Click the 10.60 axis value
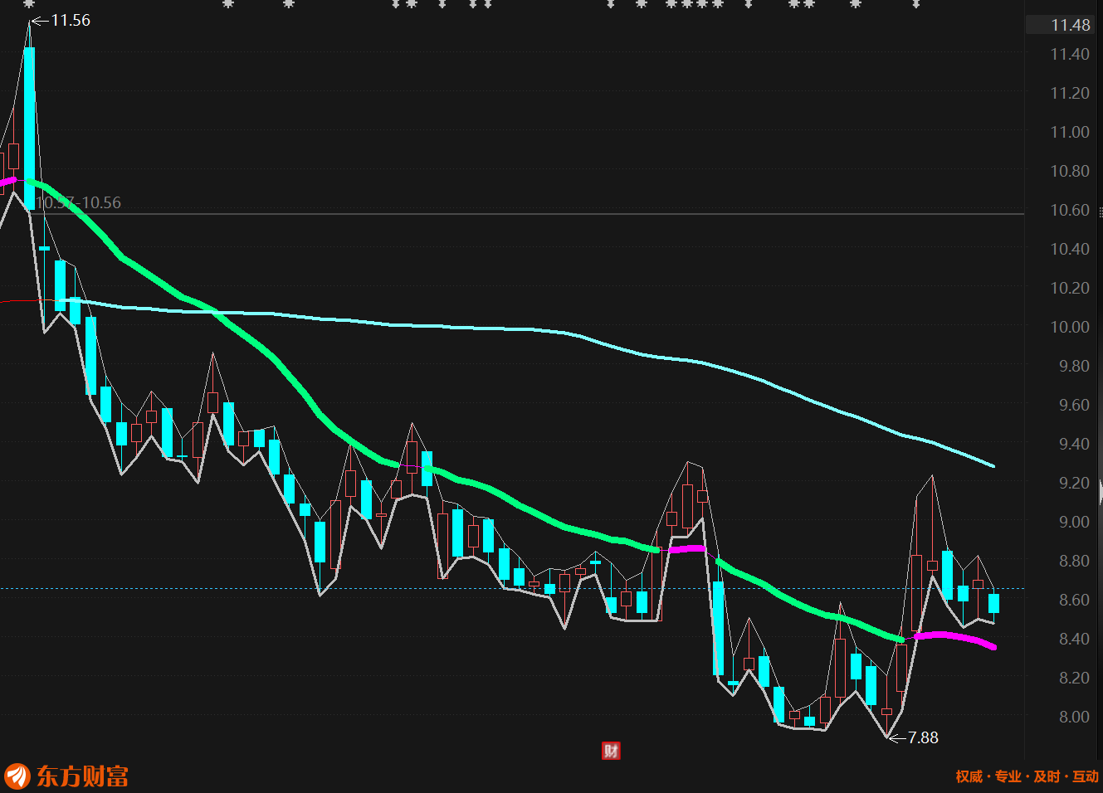Screen dimensions: 1103x793 pos(1070,210)
